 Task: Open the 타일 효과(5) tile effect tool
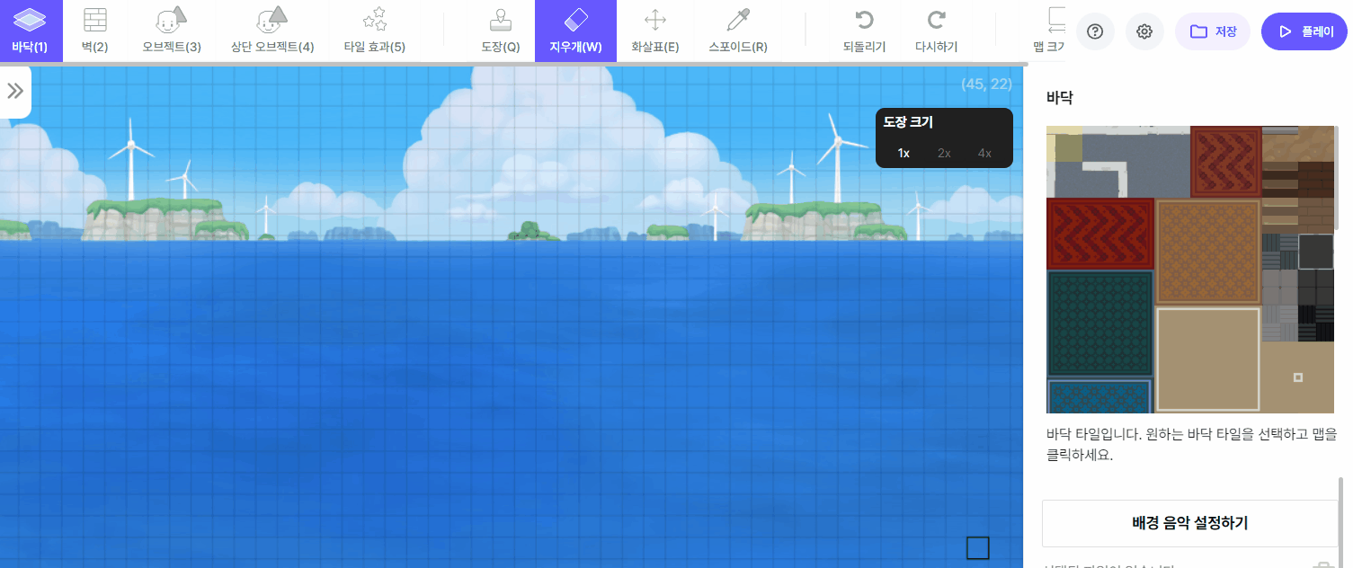tap(375, 31)
